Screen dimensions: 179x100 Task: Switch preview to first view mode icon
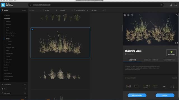(125, 15)
